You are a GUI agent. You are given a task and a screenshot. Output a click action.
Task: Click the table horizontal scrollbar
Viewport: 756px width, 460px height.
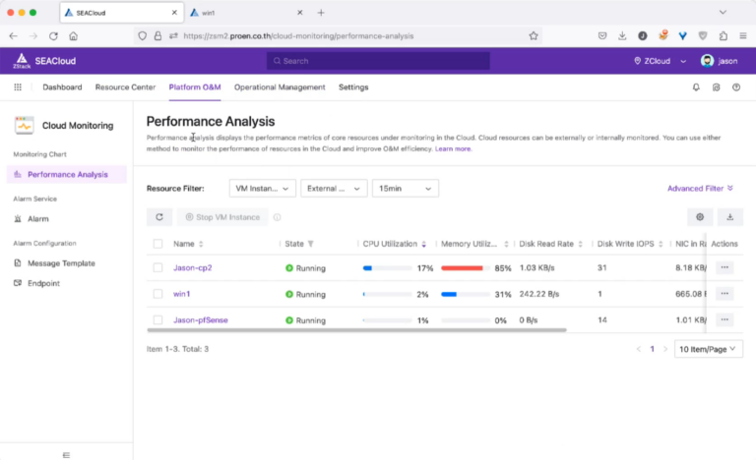click(x=356, y=330)
